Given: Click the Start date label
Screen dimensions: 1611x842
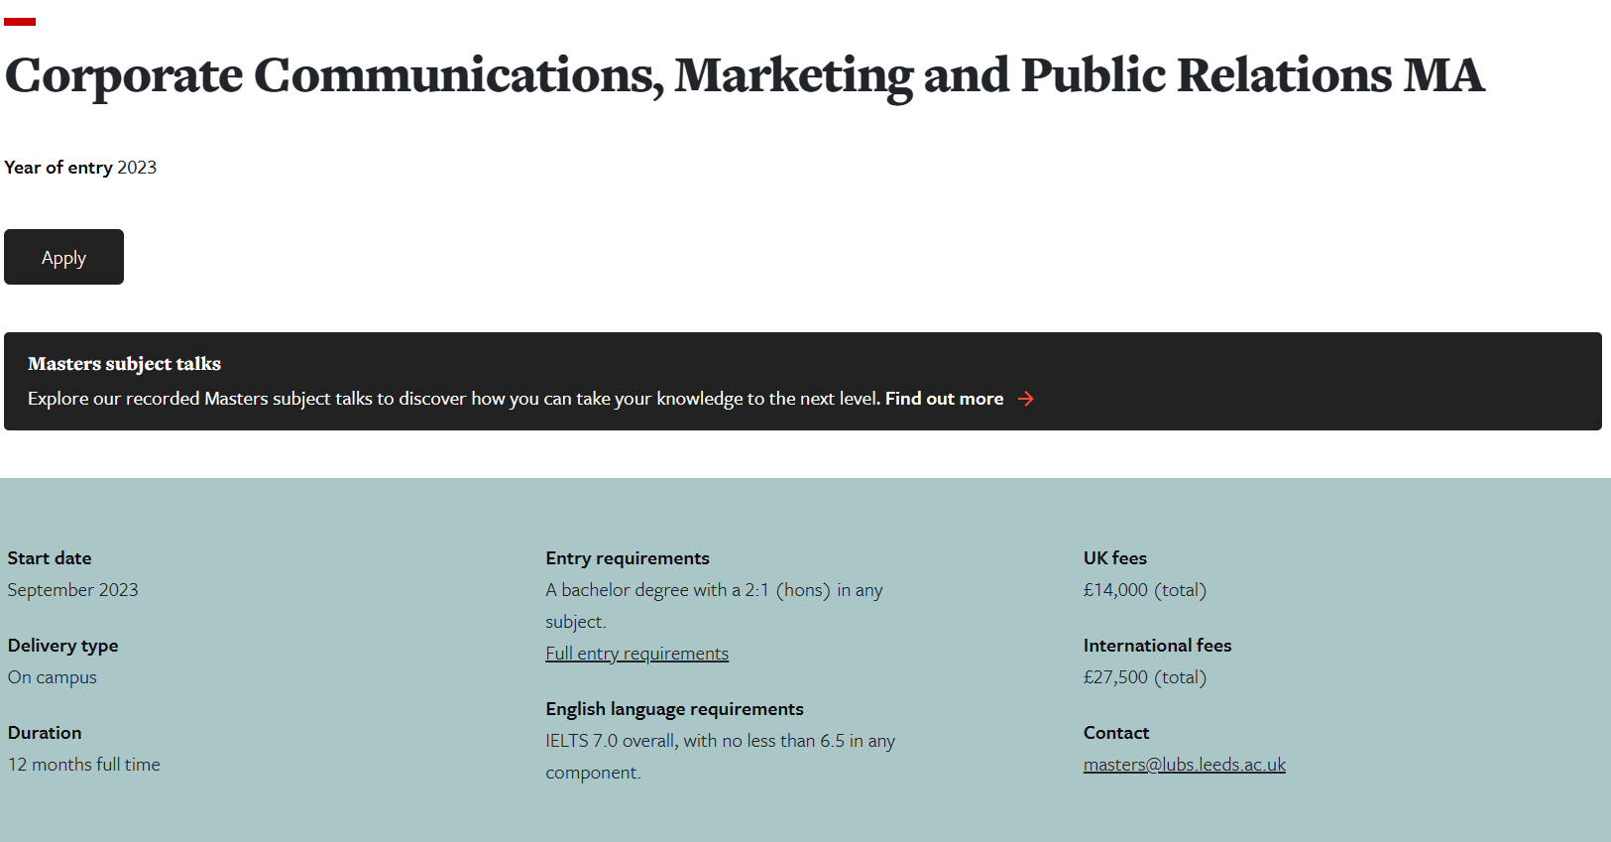Looking at the screenshot, I should 50,558.
